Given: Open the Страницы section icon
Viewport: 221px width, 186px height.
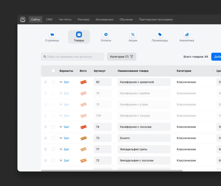Looking at the screenshot, I should click(52, 35).
